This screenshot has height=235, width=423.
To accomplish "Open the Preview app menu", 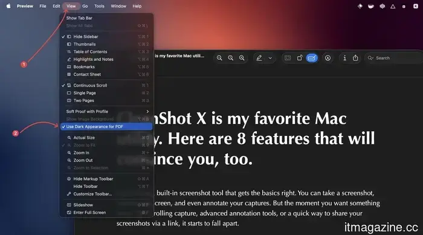I will pos(25,6).
